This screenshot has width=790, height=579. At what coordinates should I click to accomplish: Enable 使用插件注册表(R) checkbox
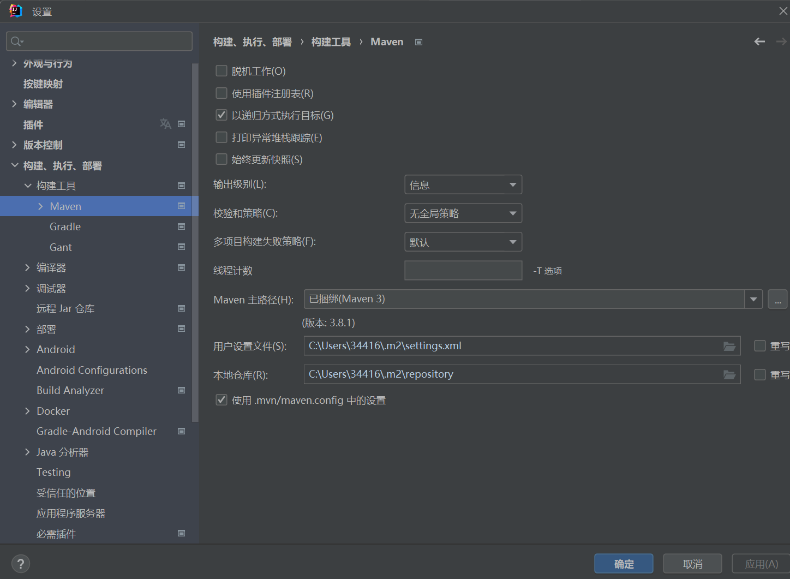[x=222, y=93]
